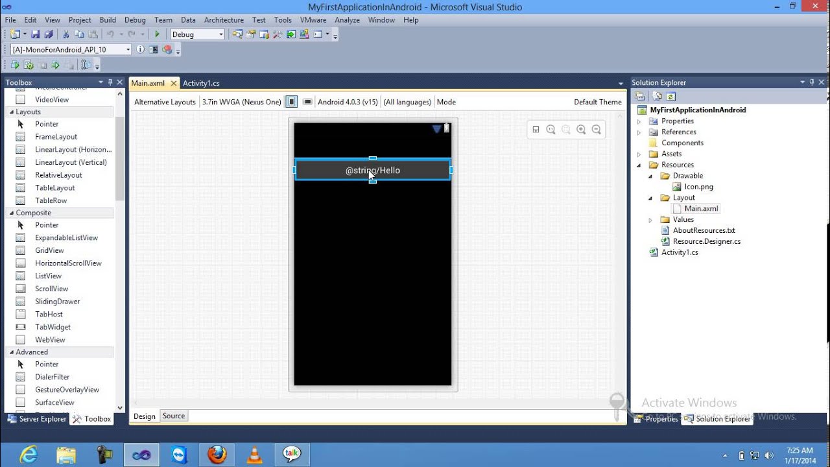830x467 pixels.
Task: Choose device 3.7in WVGA (Nexus One)
Action: tap(241, 102)
